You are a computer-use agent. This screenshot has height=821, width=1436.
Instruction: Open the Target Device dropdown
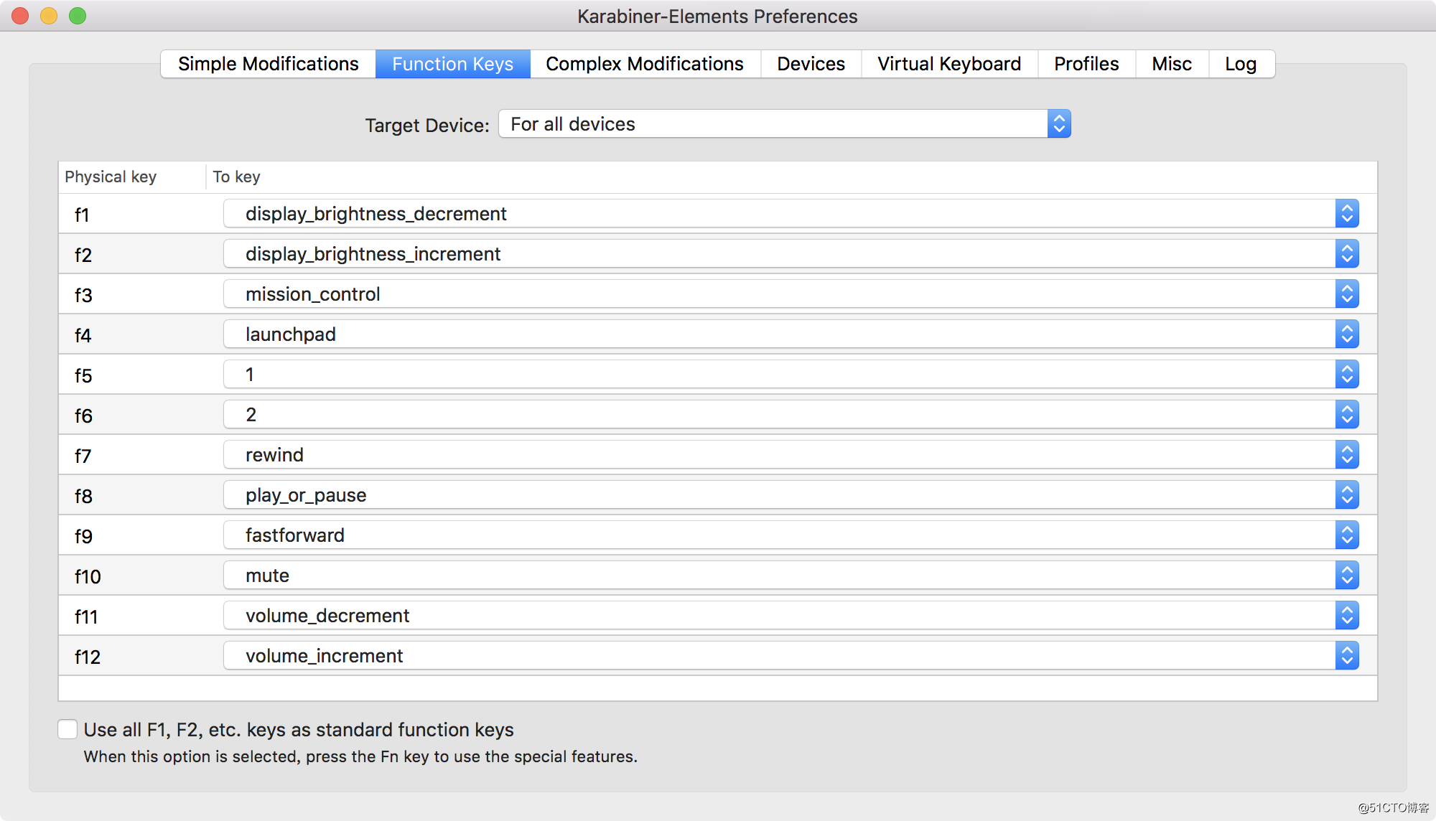coord(785,123)
